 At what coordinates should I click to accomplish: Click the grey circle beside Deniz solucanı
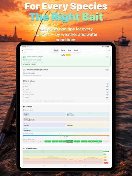click(24, 70)
